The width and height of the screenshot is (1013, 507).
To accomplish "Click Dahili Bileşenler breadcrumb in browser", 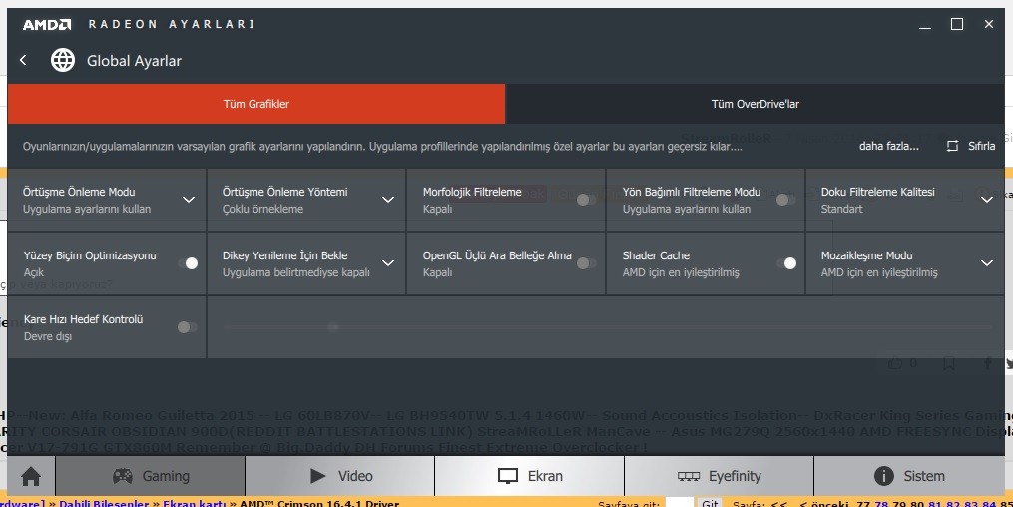I will tap(104, 503).
